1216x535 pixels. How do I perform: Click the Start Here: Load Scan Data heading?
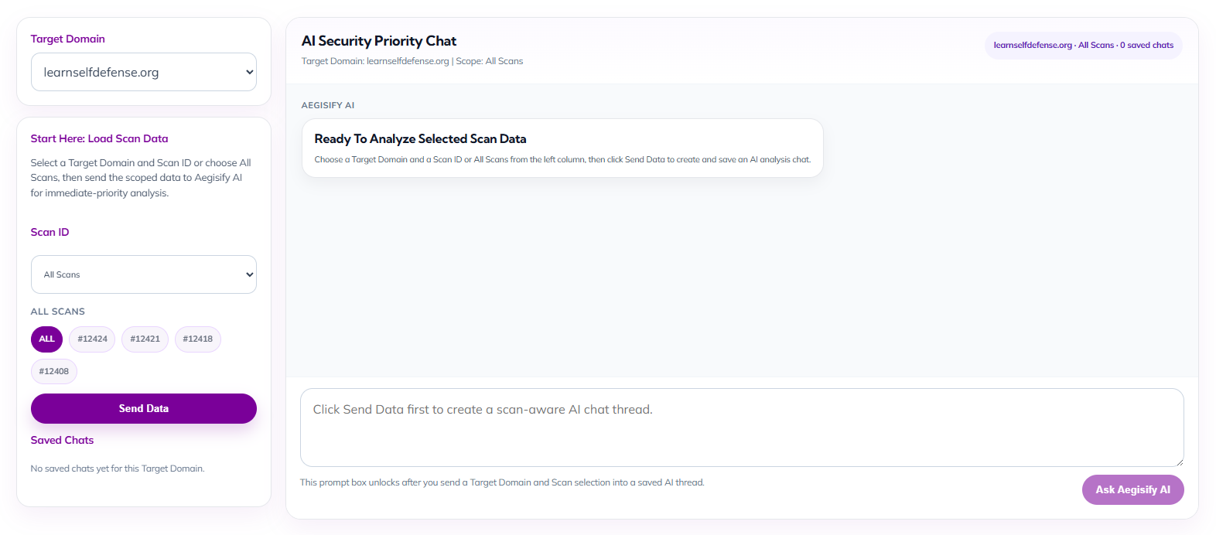click(99, 138)
